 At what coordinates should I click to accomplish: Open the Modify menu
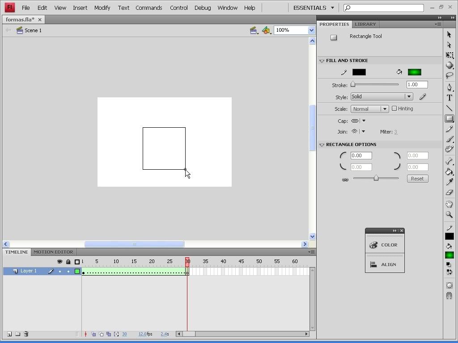coord(102,8)
